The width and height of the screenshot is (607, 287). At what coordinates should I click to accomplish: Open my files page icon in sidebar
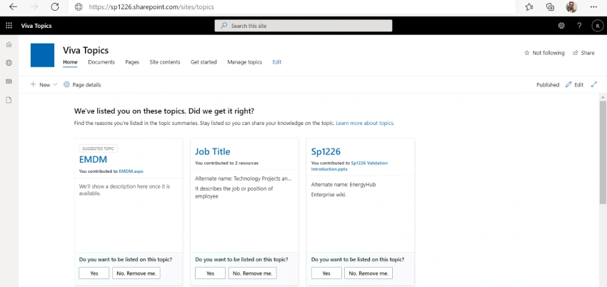(9, 100)
